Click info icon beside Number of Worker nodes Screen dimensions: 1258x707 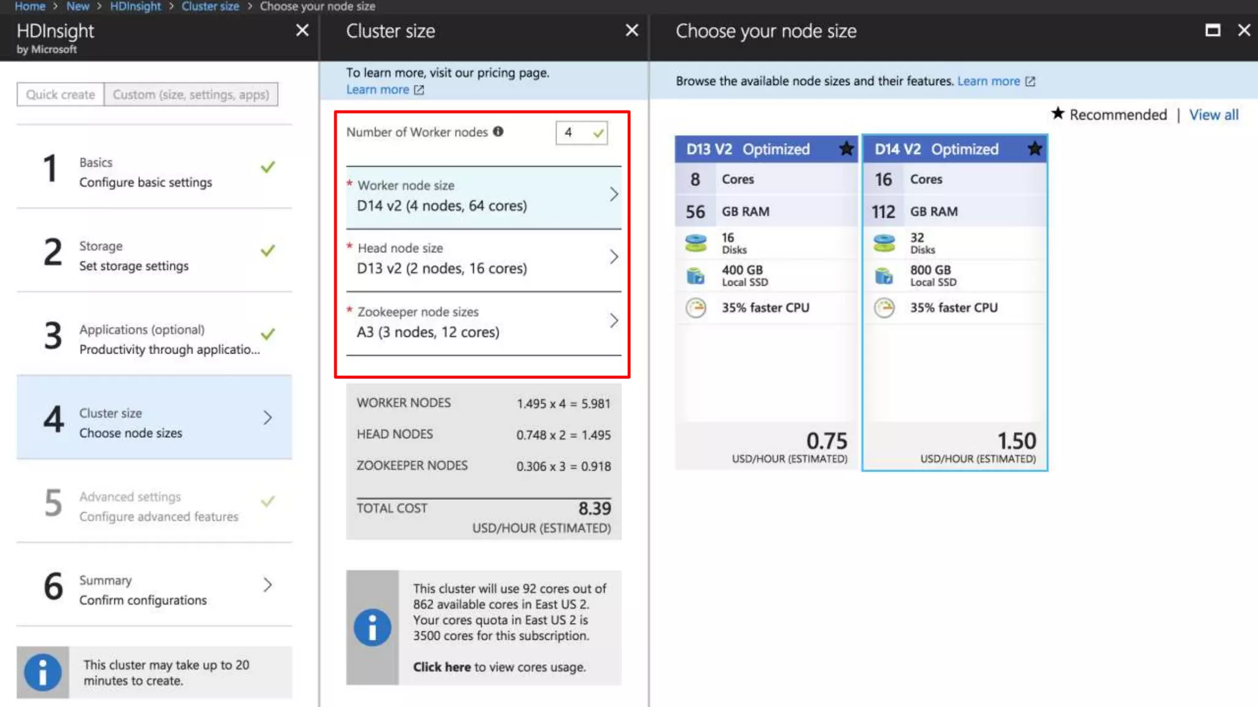coord(498,131)
